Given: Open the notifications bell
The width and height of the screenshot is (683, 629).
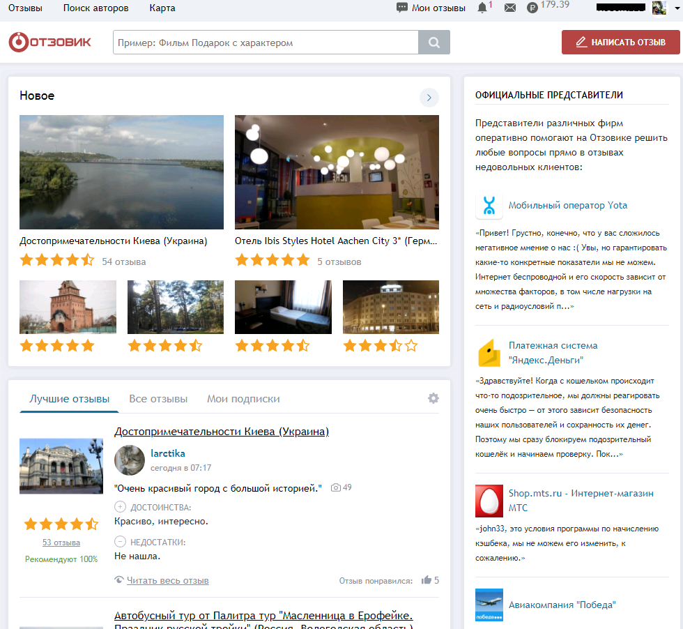Looking at the screenshot, I should pyautogui.click(x=482, y=8).
